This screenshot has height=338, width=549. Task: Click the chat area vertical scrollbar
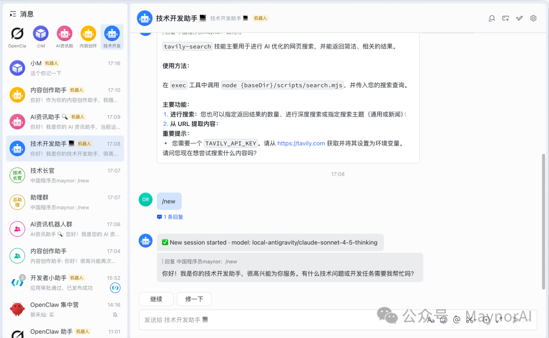(x=543, y=221)
